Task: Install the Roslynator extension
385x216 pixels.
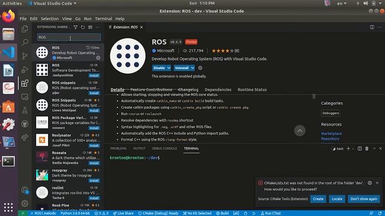Action: [94, 145]
